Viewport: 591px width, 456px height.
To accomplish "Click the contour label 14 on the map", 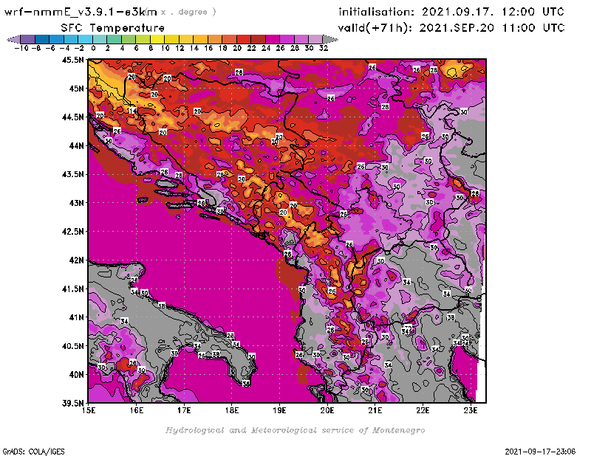I will coord(133,111).
